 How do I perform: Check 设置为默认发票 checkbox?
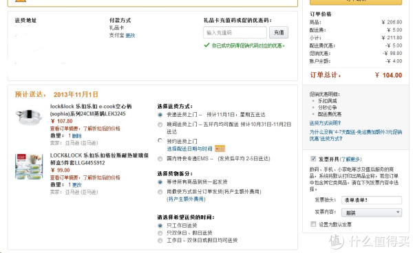(x=313, y=224)
